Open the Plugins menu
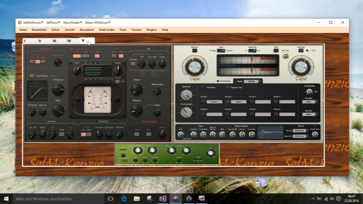 [152, 30]
